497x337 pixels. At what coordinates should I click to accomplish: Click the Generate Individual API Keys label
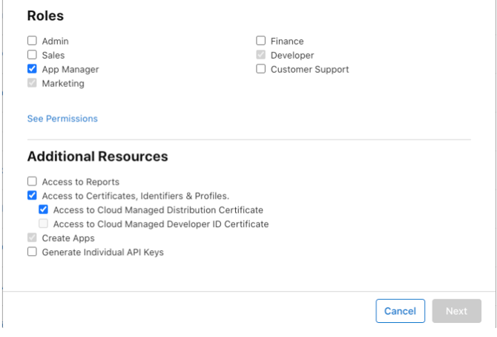click(102, 252)
